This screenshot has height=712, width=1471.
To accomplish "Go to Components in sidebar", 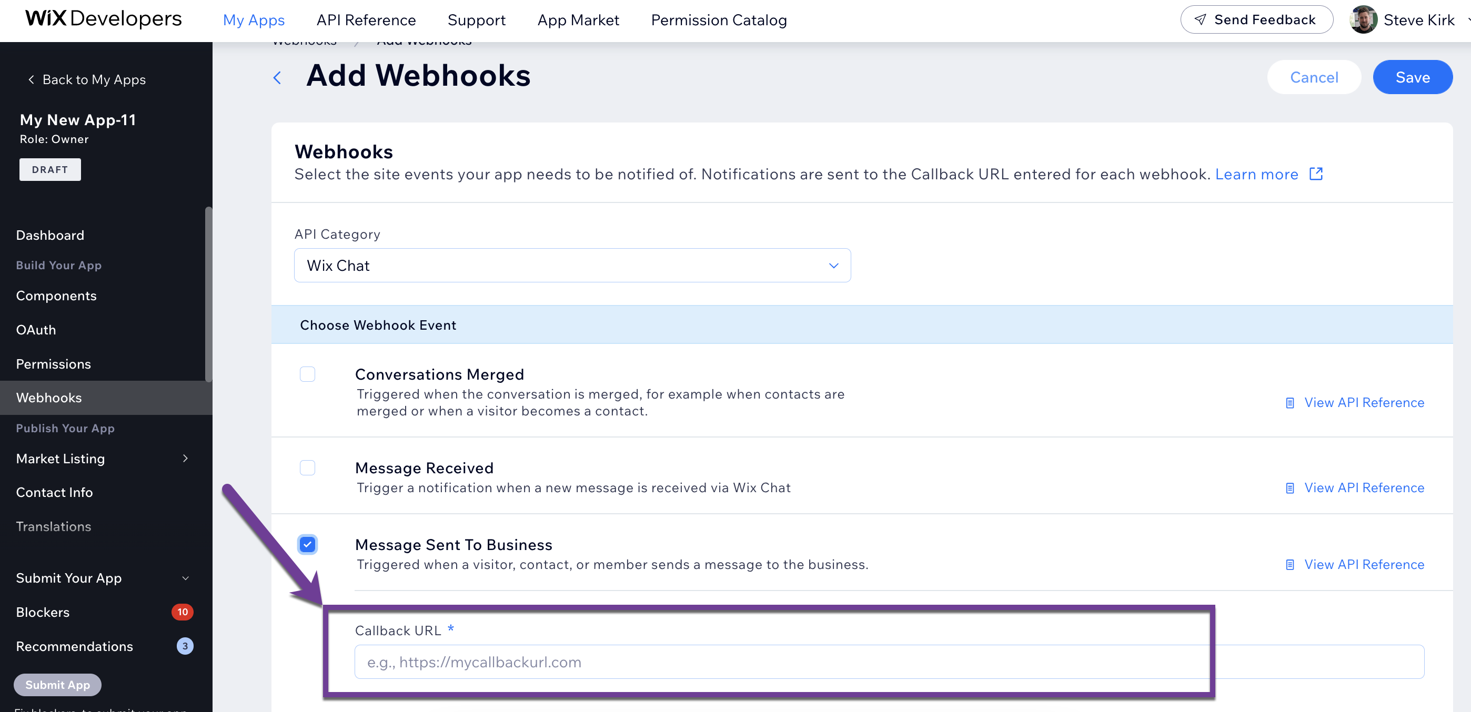I will coord(56,296).
